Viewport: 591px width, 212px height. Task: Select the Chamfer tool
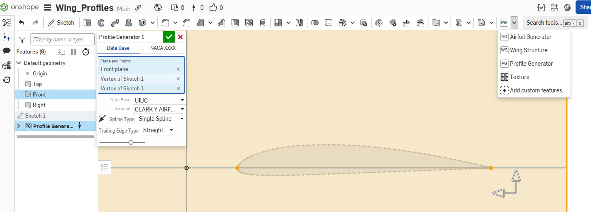186,23
